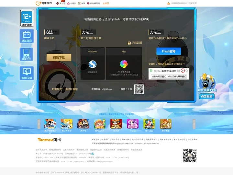
Task: Click the 点击查看 FAQ button
Action: tap(207, 96)
